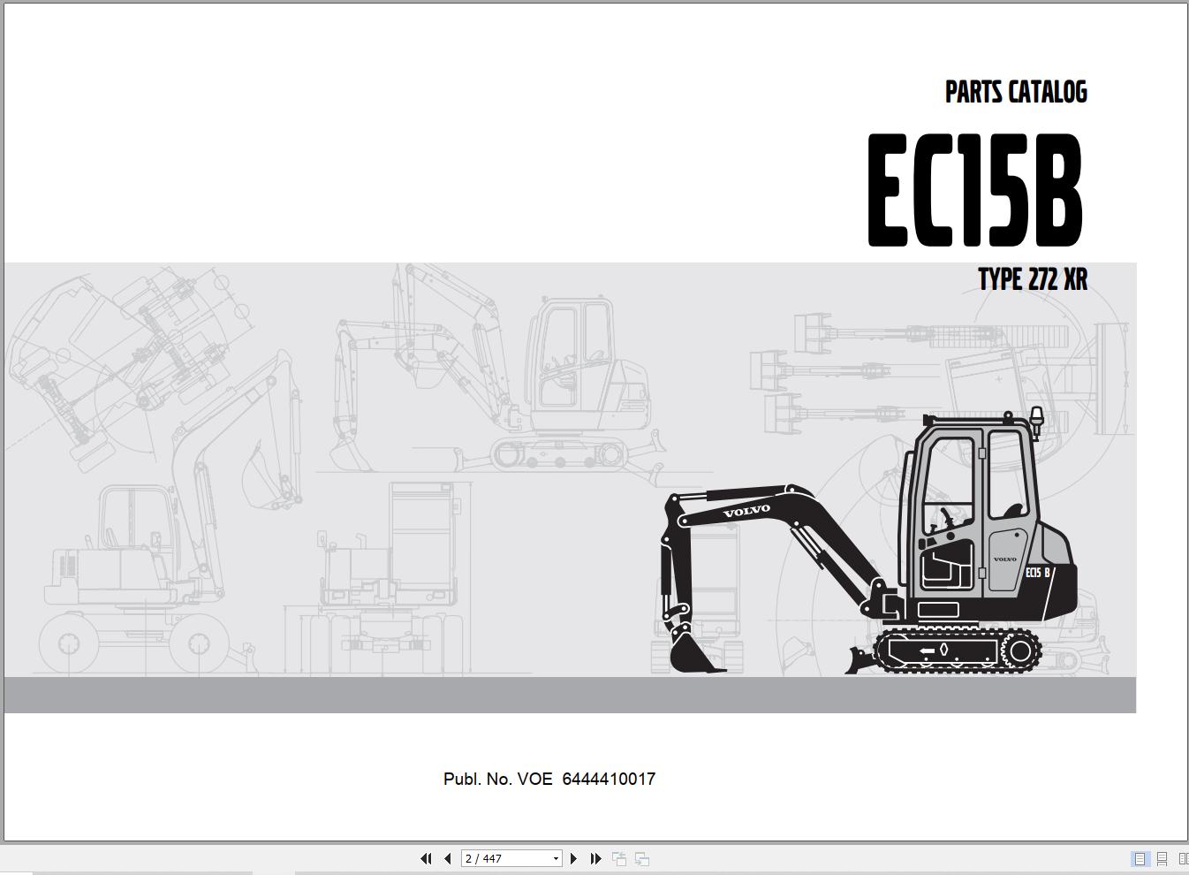
Task: Go to the next page
Action: (x=573, y=858)
